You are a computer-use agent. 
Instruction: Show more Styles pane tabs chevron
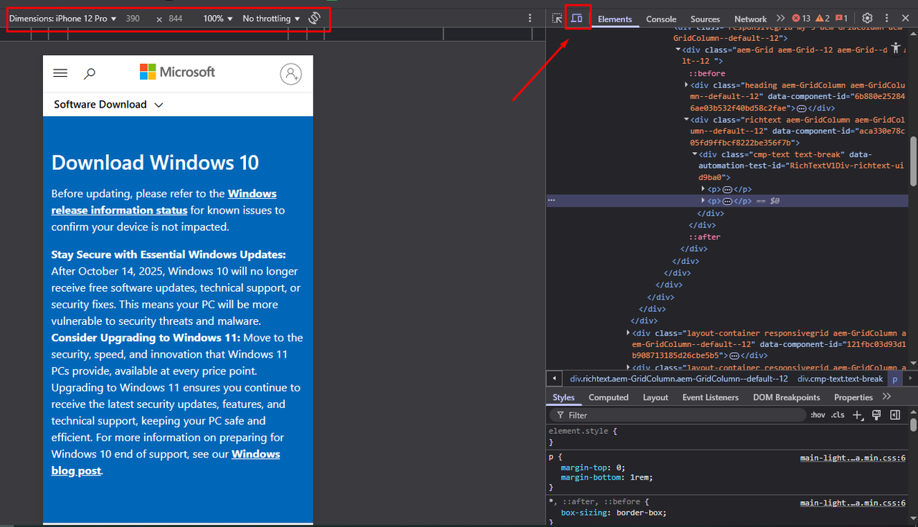click(886, 397)
